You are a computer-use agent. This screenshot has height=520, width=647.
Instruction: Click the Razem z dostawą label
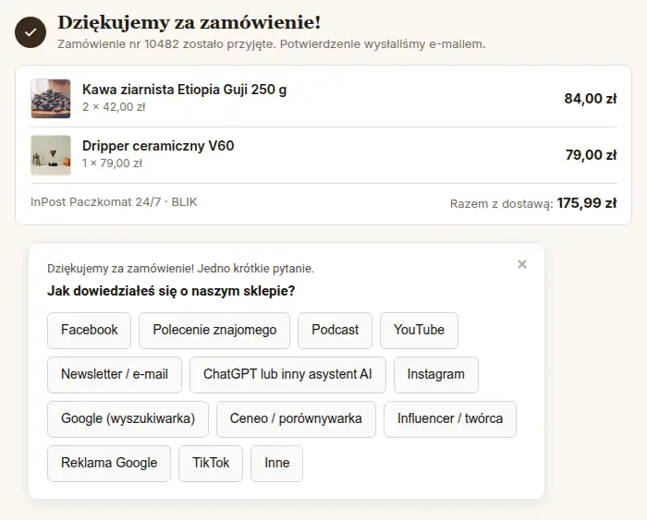point(501,204)
